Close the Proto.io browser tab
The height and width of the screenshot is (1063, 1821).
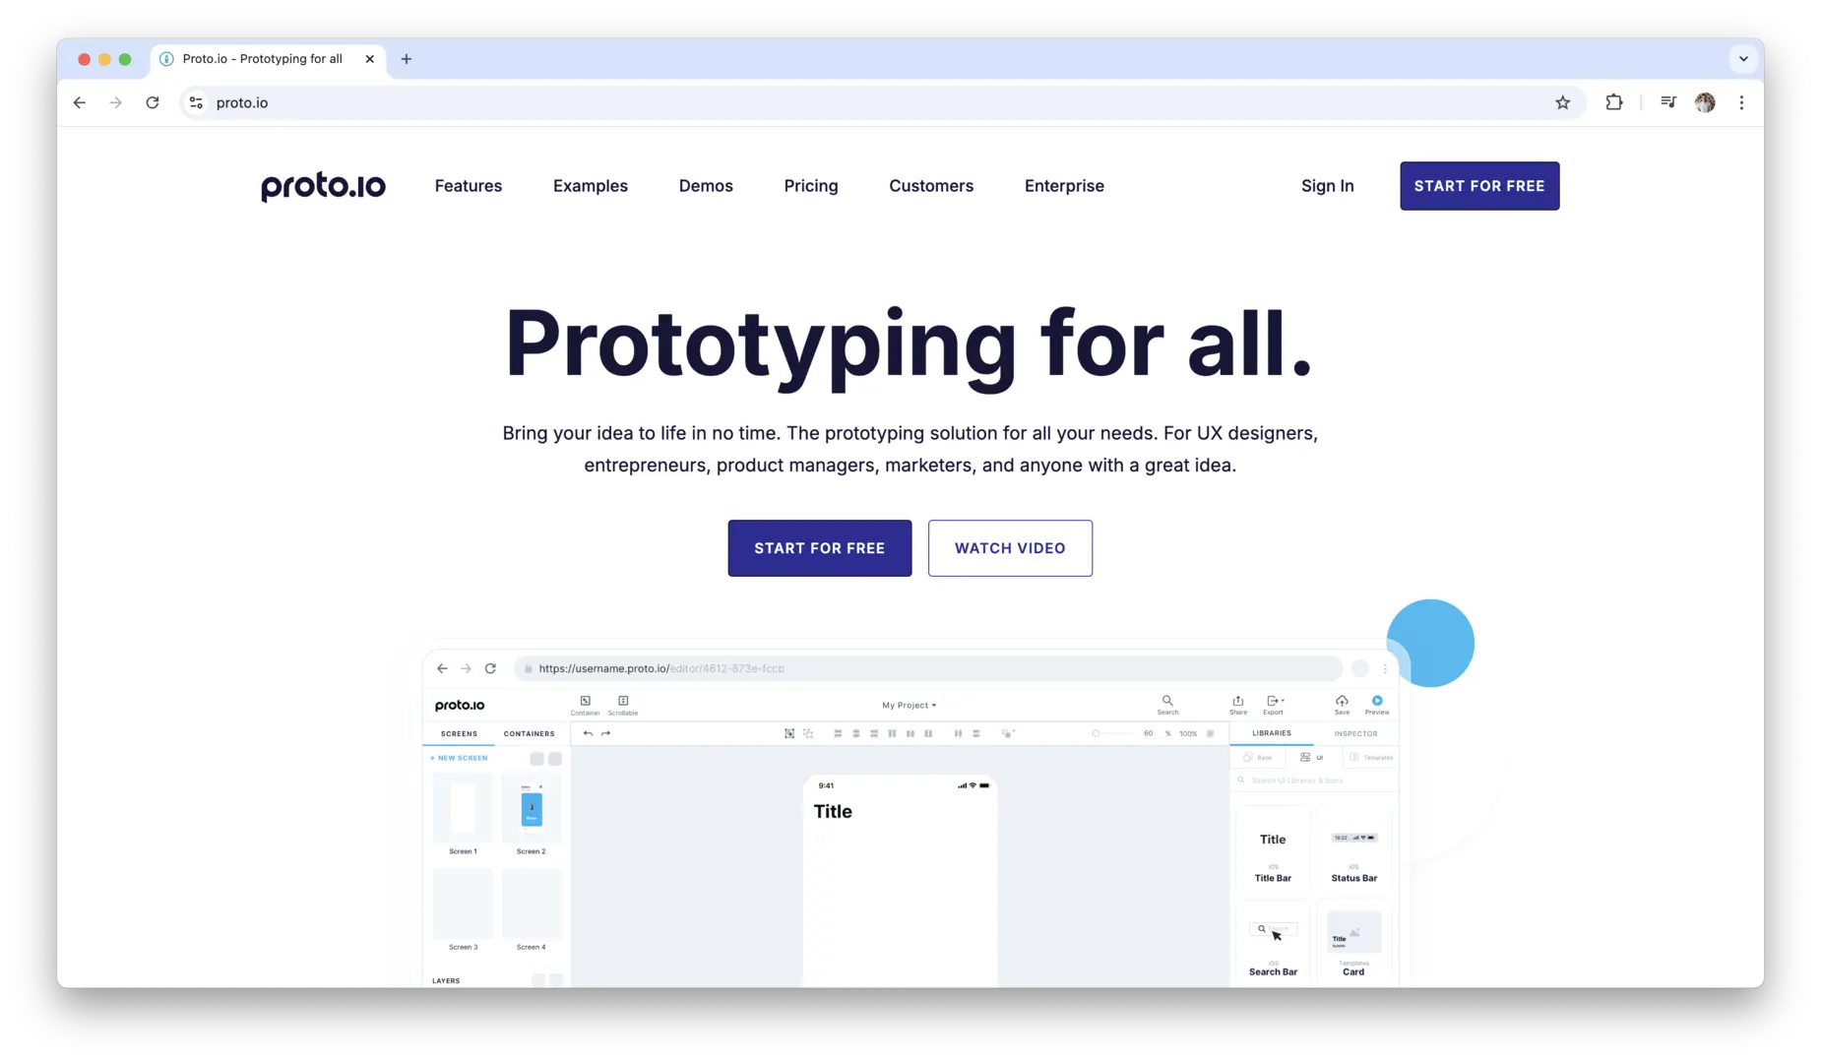click(x=369, y=59)
